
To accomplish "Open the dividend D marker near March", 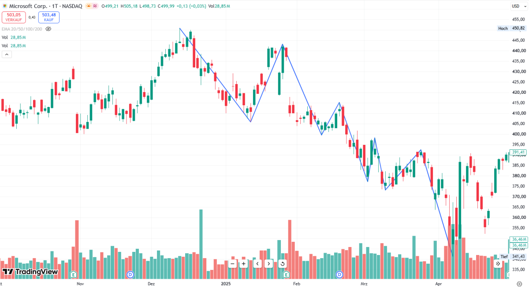I will coord(339,274).
